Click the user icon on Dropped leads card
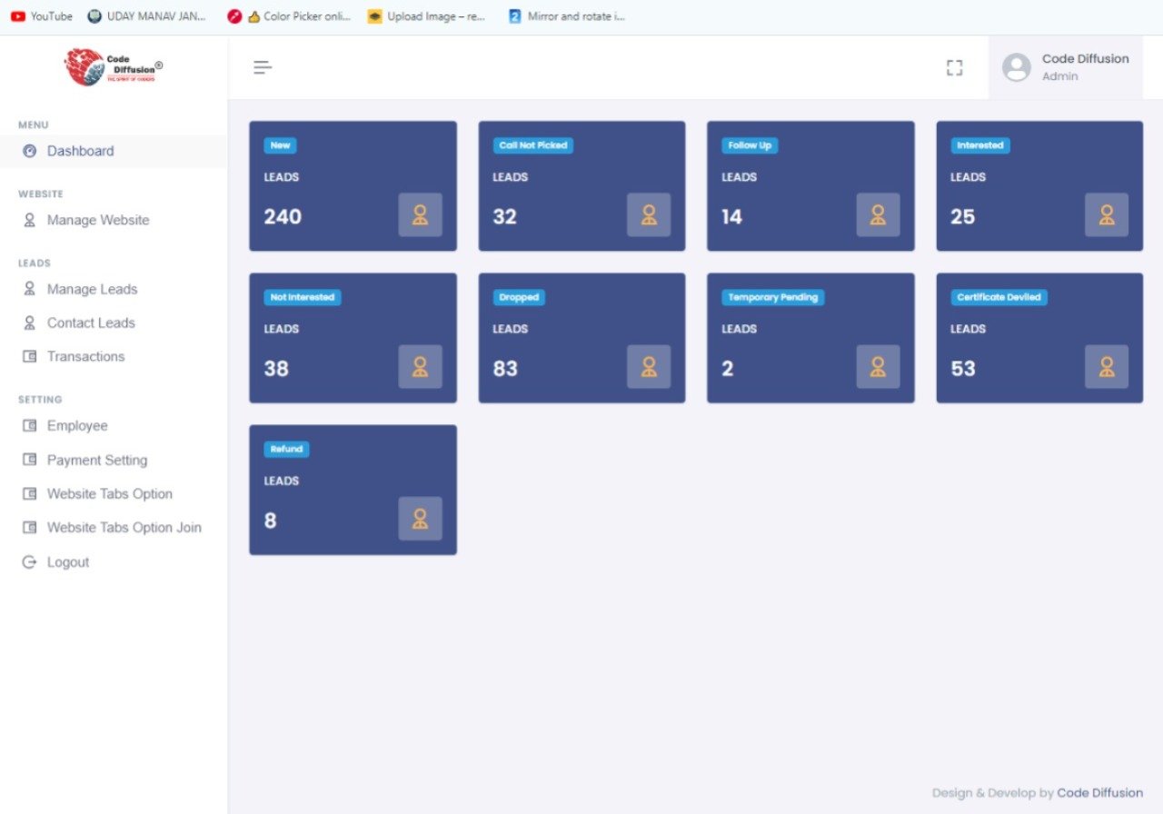Image resolution: width=1163 pixels, height=814 pixels. 649,367
